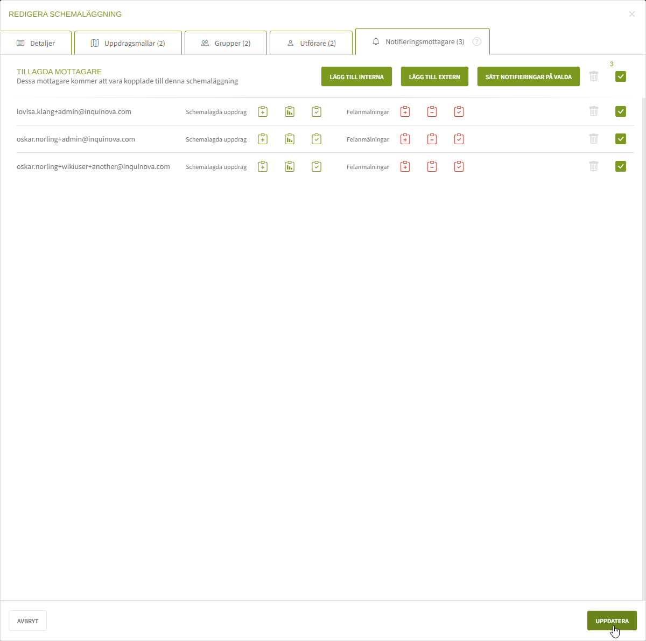
Task: Click green clipboard-check icon for oskar.norling+wikiuser+another
Action: [x=317, y=166]
